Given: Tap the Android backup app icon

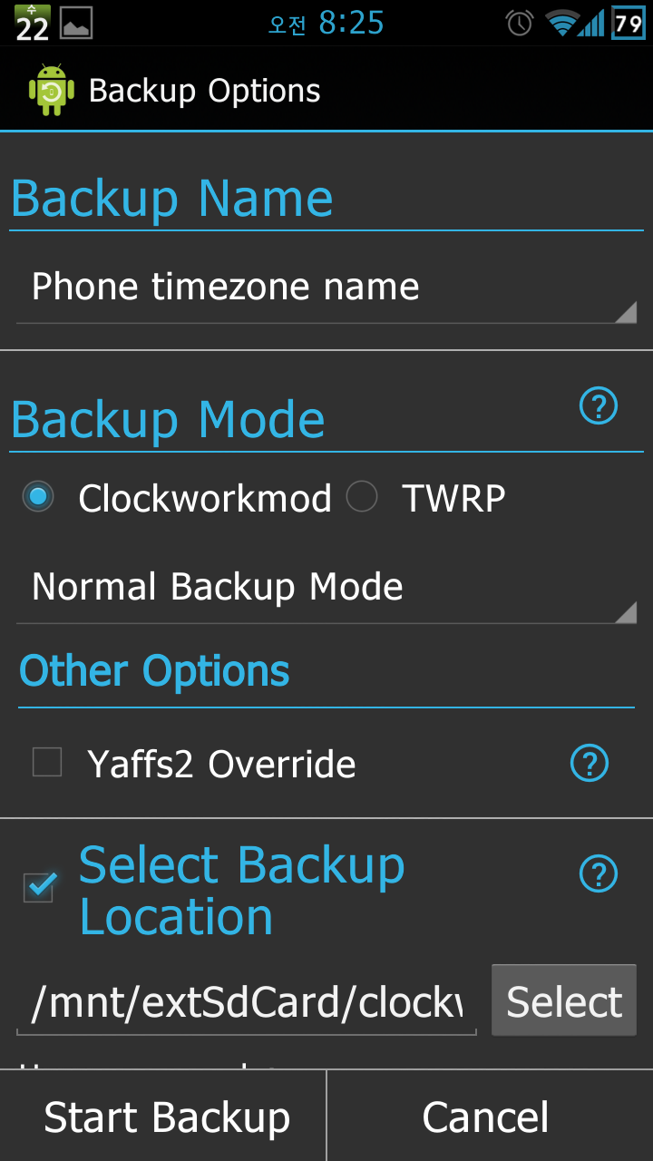Looking at the screenshot, I should click(51, 91).
